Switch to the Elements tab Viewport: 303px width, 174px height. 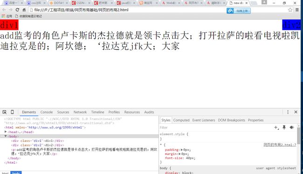pyautogui.click(x=29, y=112)
